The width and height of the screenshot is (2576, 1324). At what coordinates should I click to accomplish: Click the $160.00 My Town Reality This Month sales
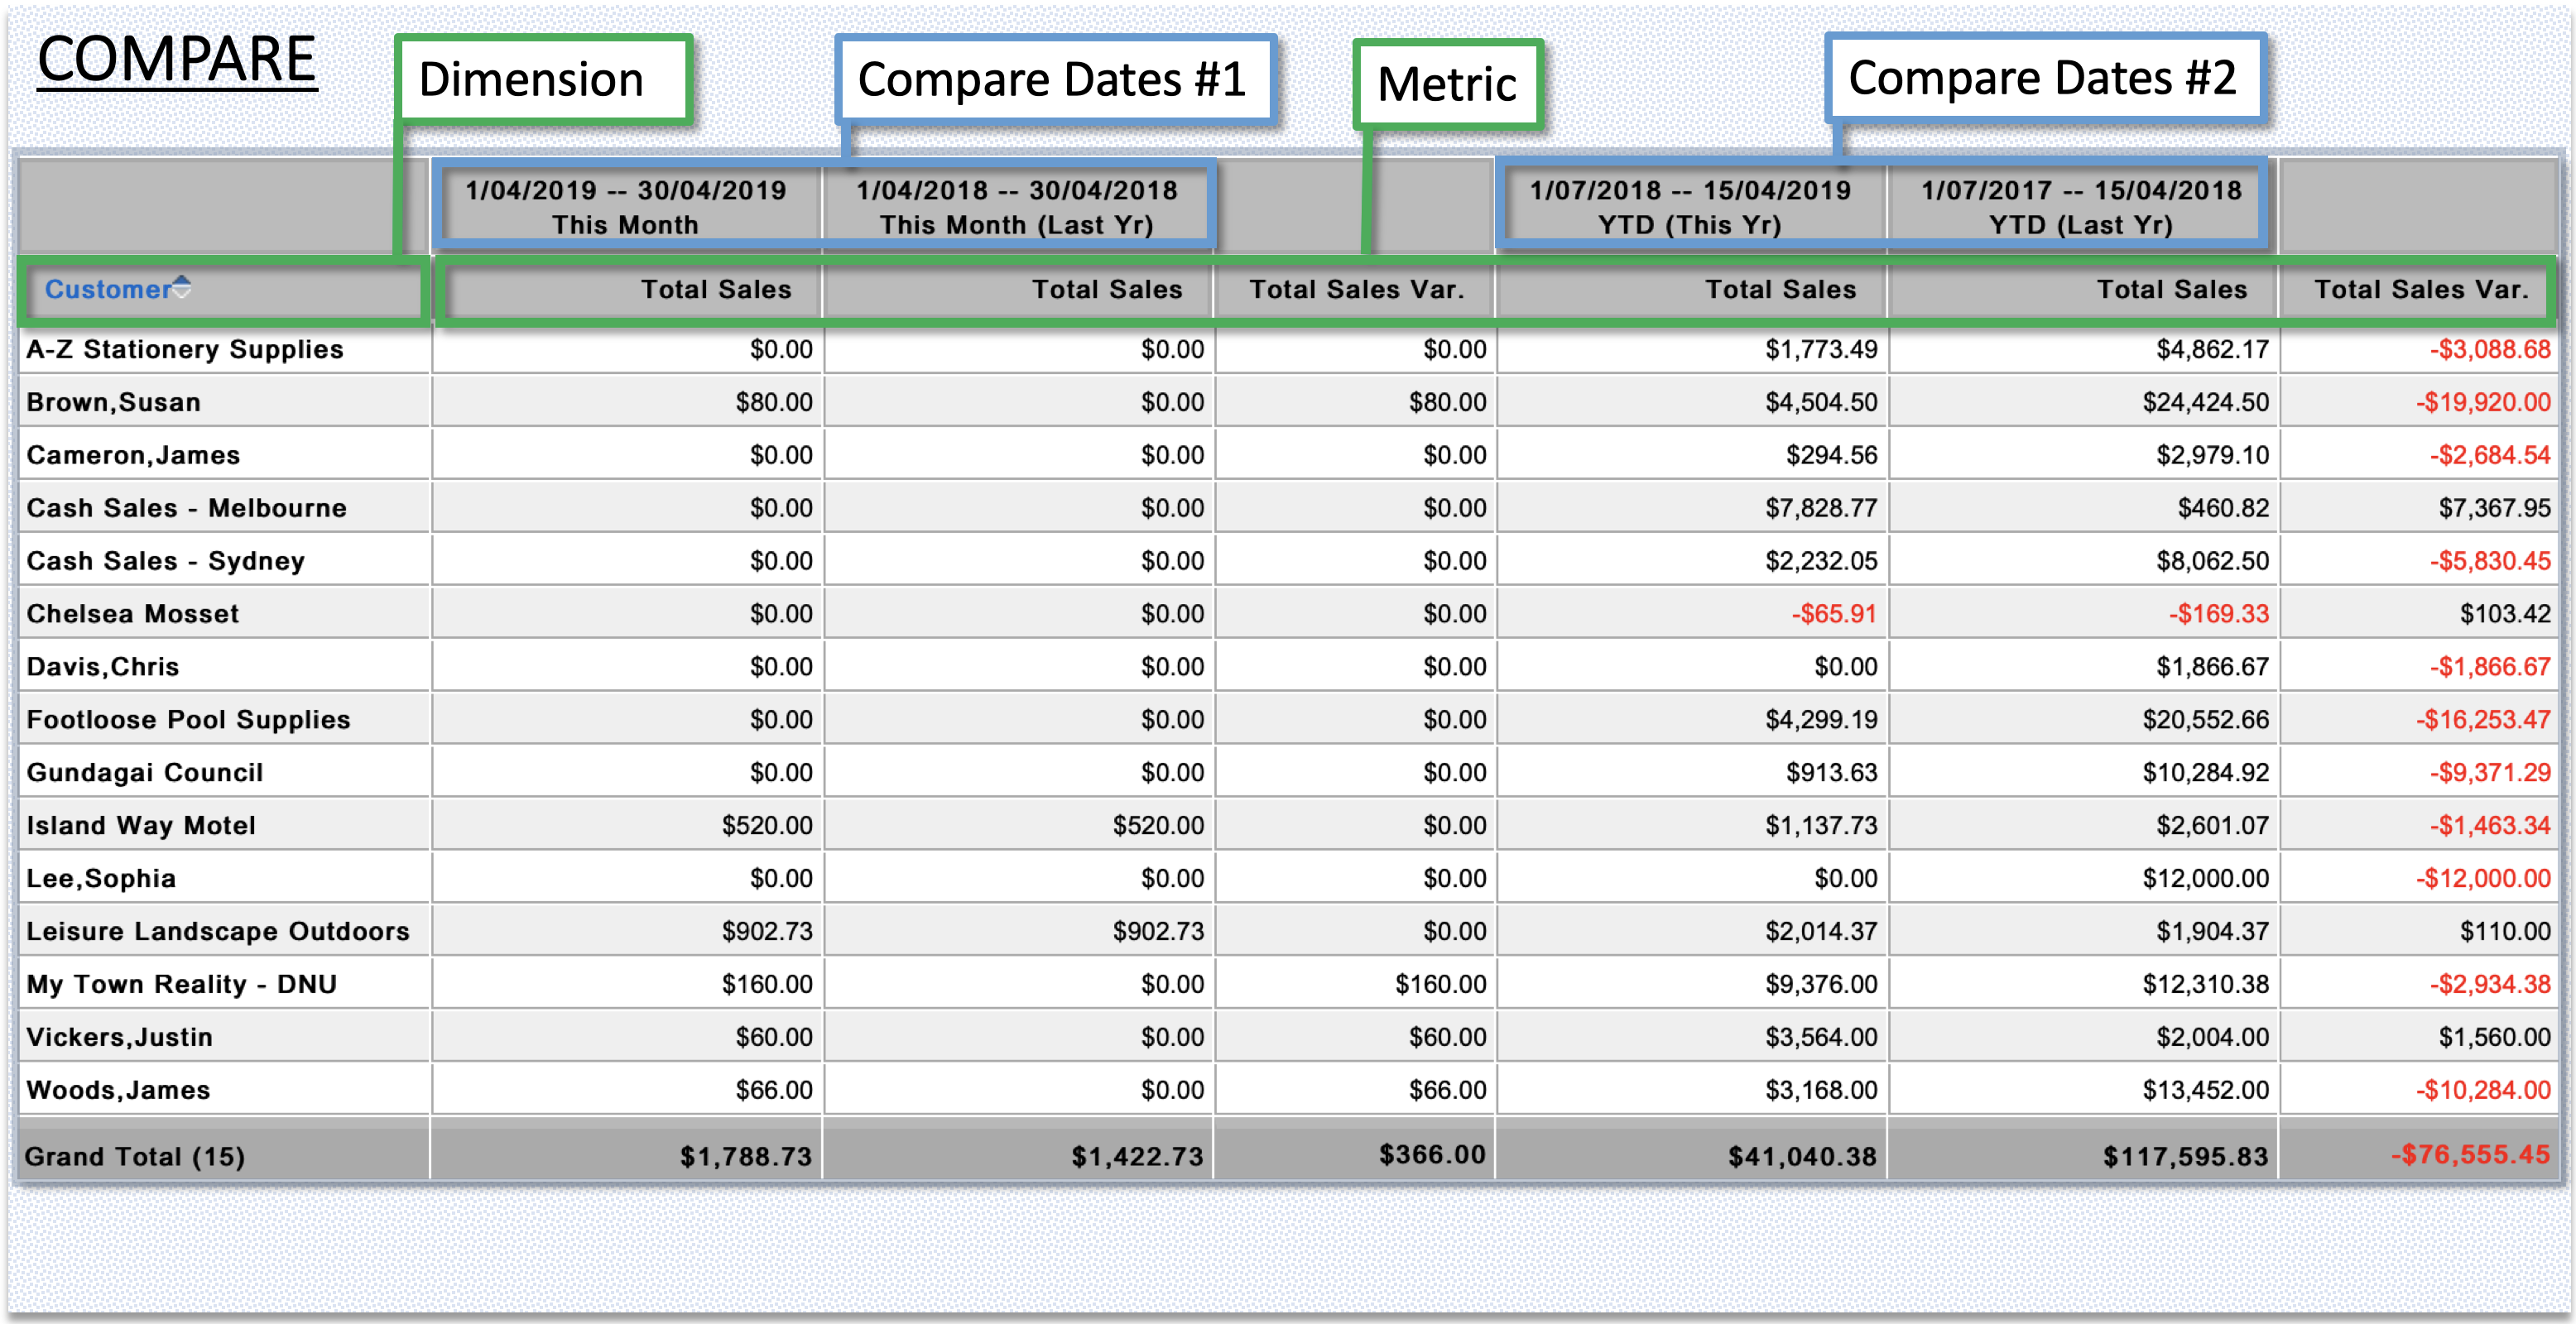click(767, 985)
